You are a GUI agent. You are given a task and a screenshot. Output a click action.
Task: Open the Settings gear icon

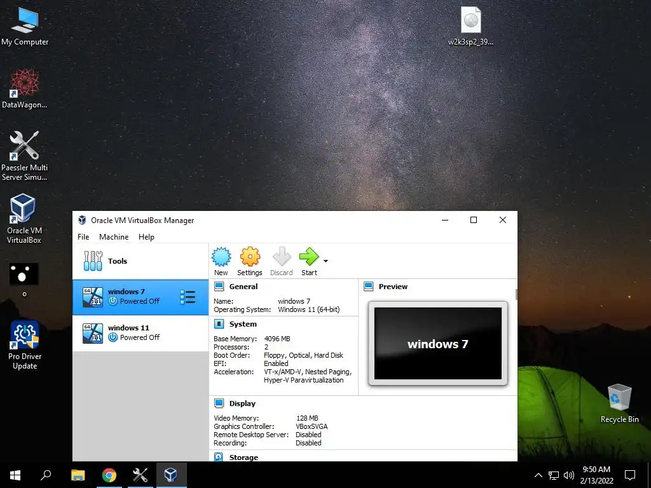(x=249, y=257)
